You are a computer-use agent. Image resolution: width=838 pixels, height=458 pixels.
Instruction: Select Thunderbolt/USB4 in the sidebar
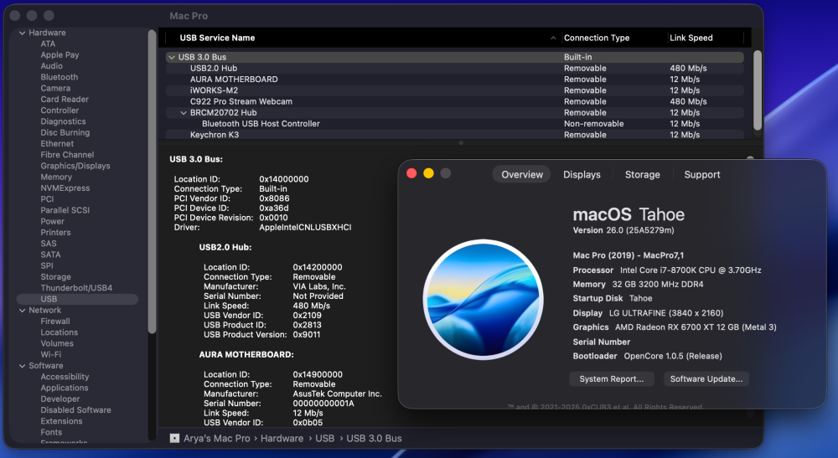(76, 288)
